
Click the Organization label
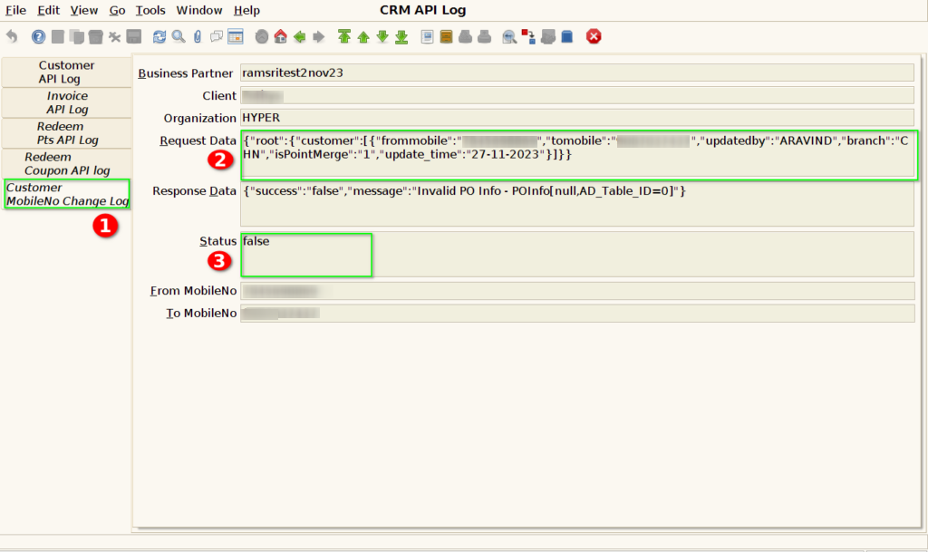coord(199,119)
